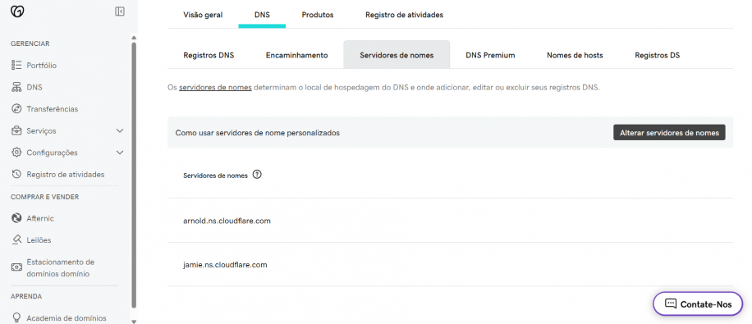This screenshot has height=324, width=752.
Task: Select the Registros DNS sub-tab
Action: click(x=209, y=55)
